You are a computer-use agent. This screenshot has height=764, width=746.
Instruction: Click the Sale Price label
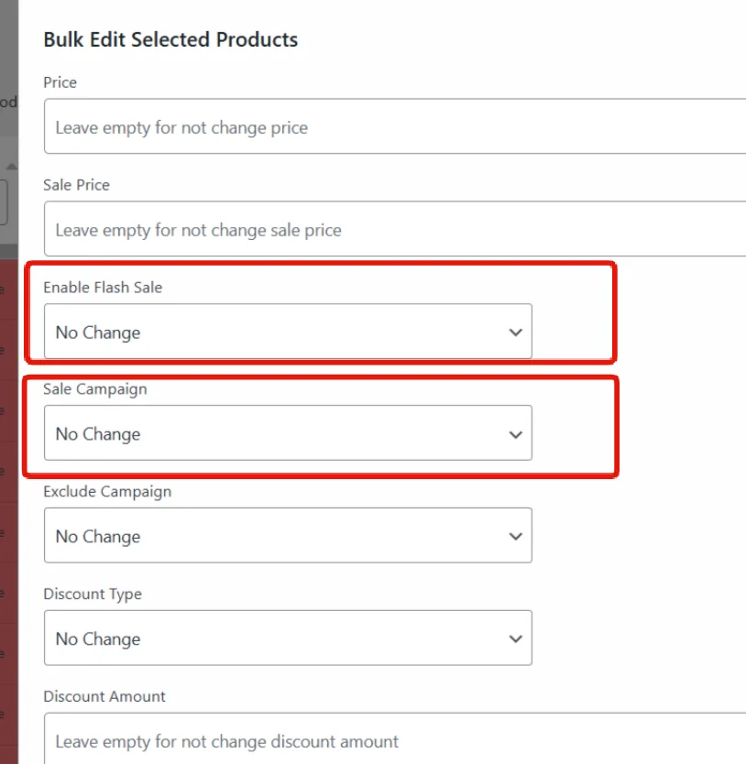77,185
